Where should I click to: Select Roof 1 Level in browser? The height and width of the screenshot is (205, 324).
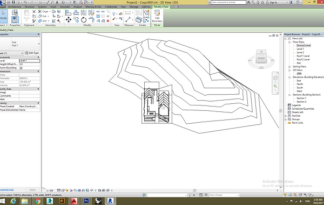(x=303, y=56)
